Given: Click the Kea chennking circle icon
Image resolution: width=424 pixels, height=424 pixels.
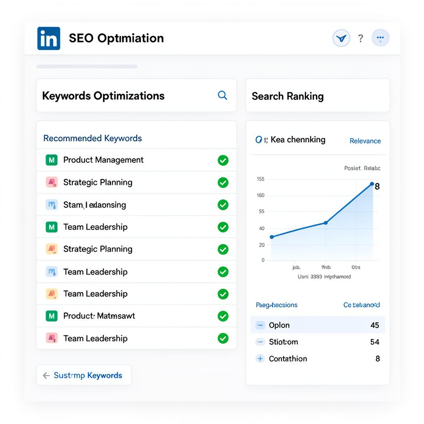Looking at the screenshot, I should tap(258, 140).
